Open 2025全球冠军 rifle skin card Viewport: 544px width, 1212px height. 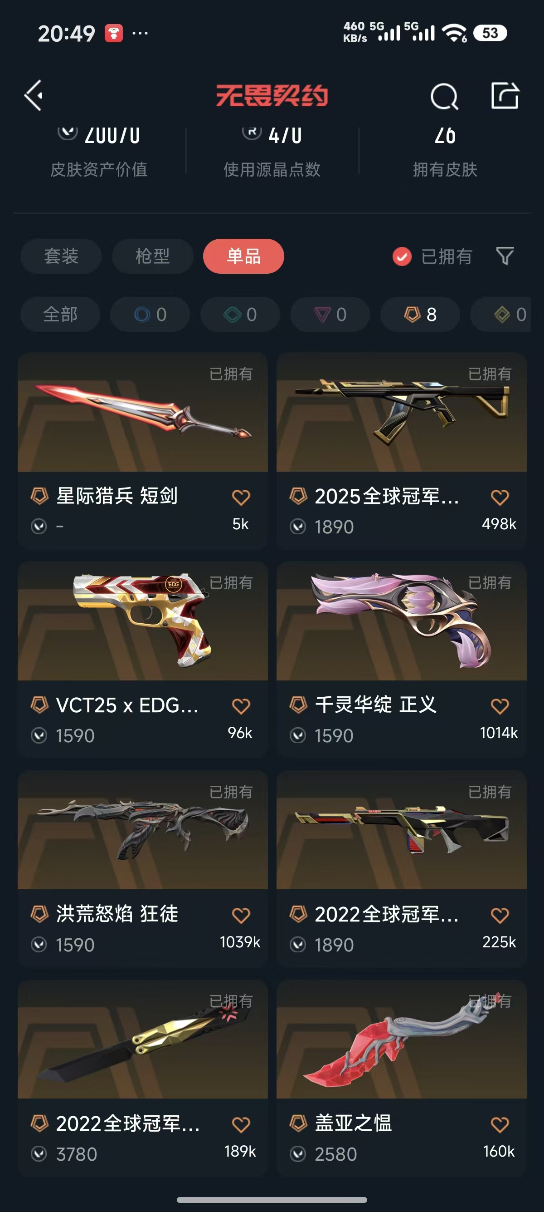click(x=402, y=450)
